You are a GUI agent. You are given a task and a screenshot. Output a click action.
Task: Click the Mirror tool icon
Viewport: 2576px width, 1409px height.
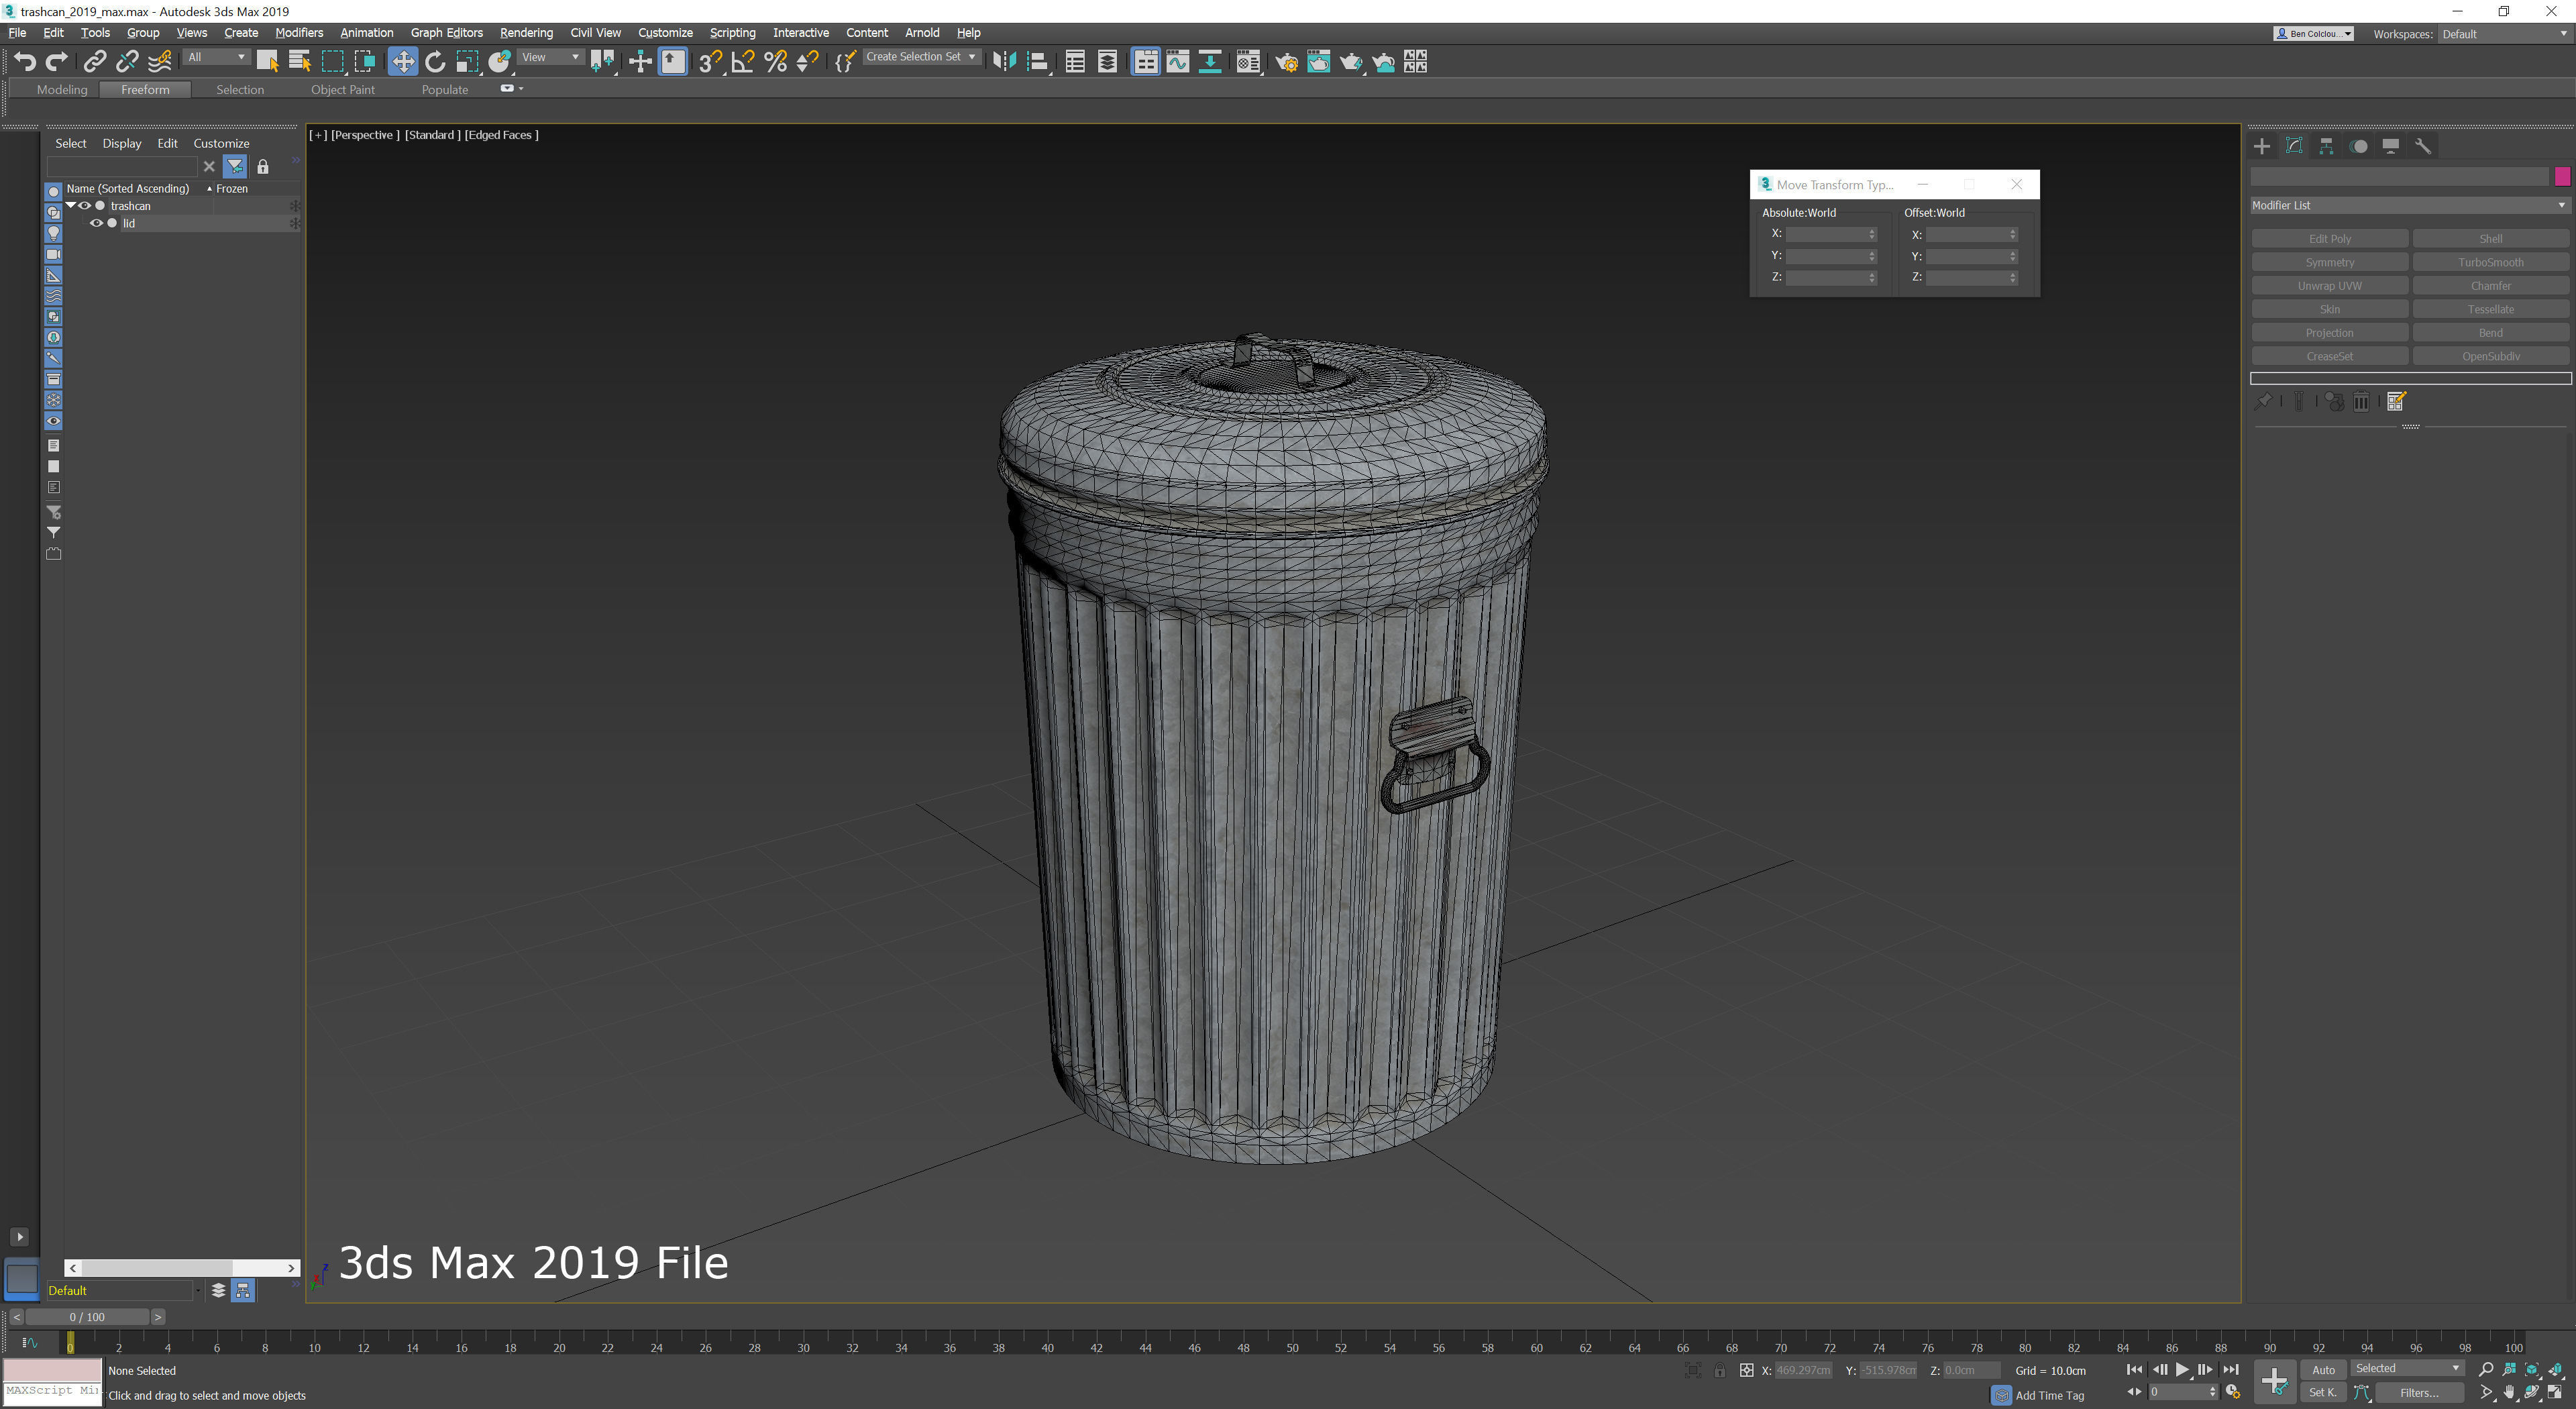pos(1004,62)
